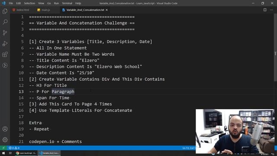Click line number 13 in the gutter

pos(21,91)
